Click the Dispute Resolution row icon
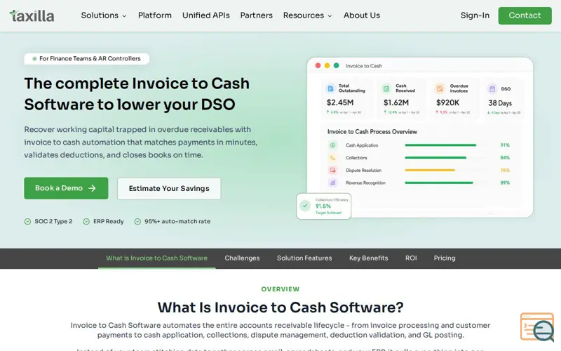 [332, 170]
